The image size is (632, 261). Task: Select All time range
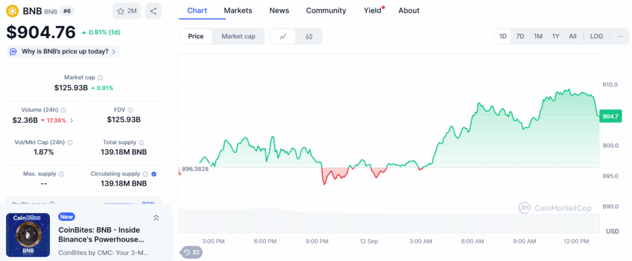click(x=573, y=36)
